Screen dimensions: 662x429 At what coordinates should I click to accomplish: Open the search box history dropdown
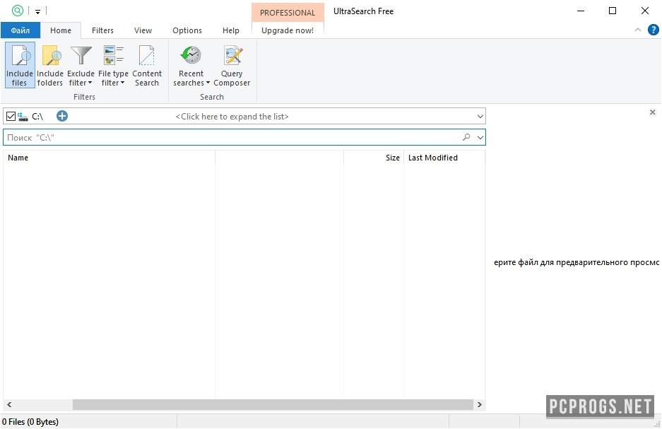pyautogui.click(x=480, y=137)
